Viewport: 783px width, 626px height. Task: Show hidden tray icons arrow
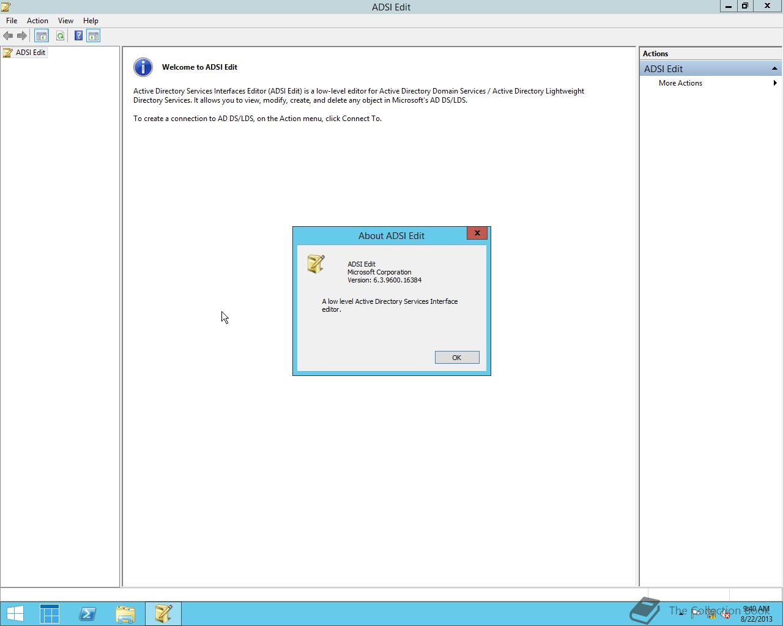[x=681, y=614]
